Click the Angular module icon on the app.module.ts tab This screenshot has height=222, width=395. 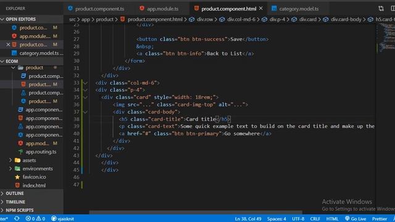142,8
